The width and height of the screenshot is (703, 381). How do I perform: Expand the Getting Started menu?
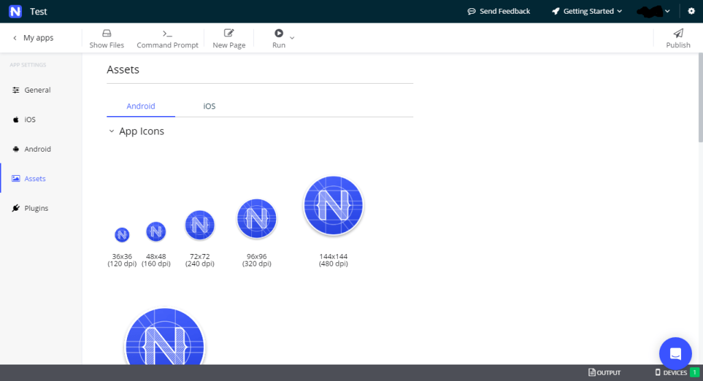[587, 11]
